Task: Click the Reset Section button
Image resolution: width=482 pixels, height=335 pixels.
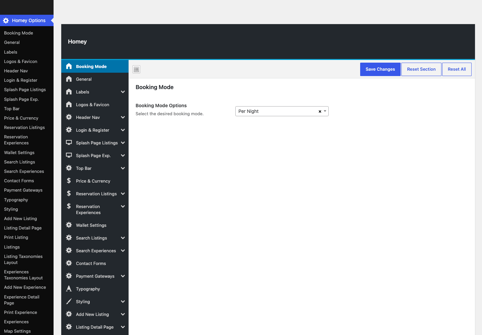Action: [x=421, y=69]
